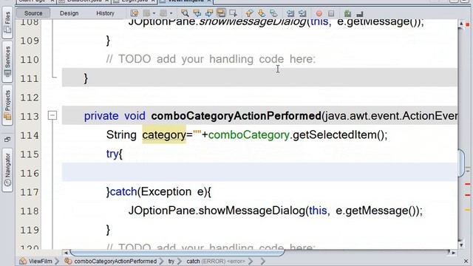This screenshot has height=266, width=473.
Task: Click vertical scrollbar up arrow
Action: coord(461,24)
